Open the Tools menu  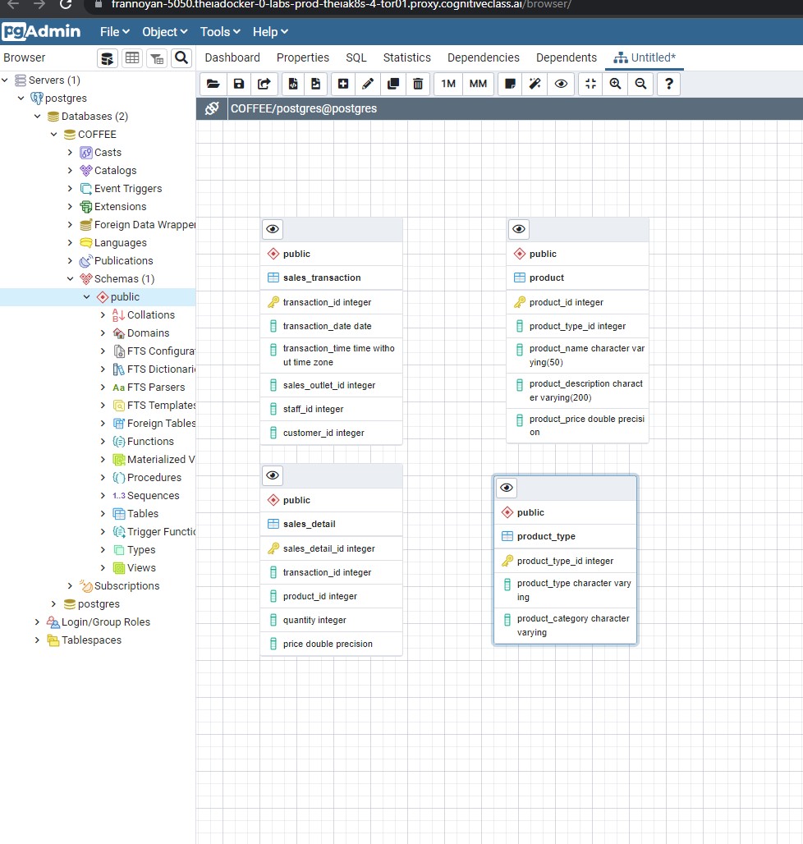point(220,32)
